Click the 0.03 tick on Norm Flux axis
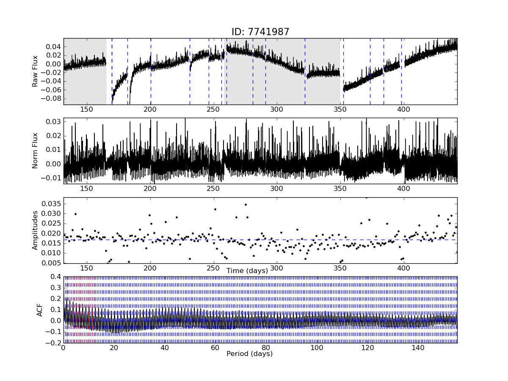This screenshot has height=381, width=508. click(52, 122)
